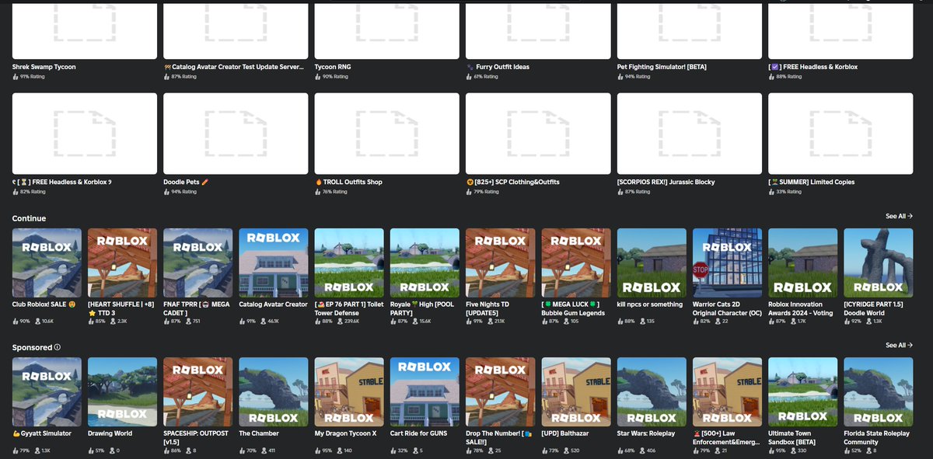This screenshot has height=459, width=933.
Task: Click the player-count icon under Star Wars: Roleplay
Action: coord(641,450)
